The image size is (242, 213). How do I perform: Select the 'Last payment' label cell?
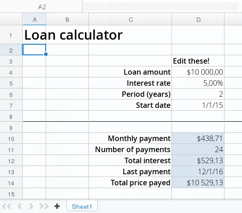(x=130, y=172)
